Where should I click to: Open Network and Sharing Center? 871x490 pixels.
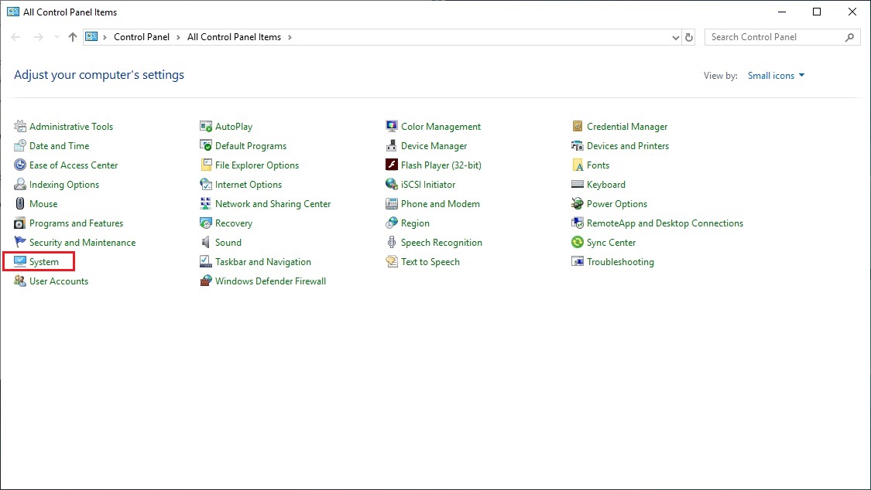coord(272,203)
